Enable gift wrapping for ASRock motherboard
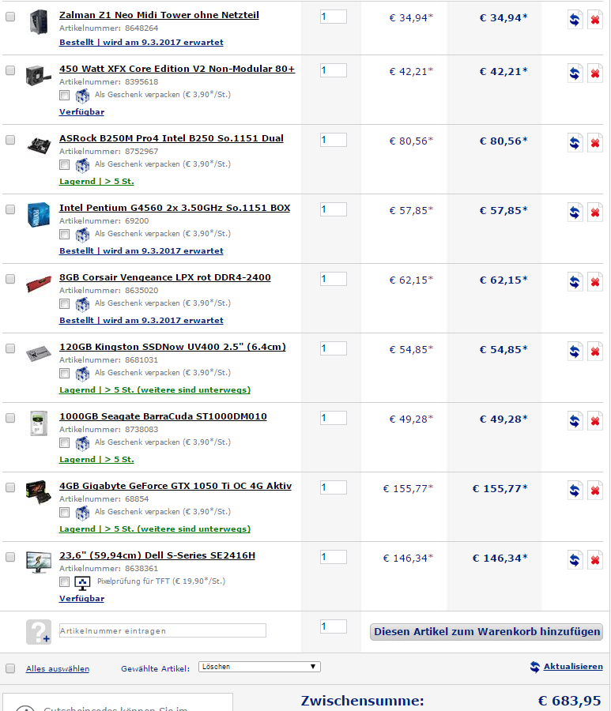Screen dimensions: 611x711 click(x=64, y=164)
